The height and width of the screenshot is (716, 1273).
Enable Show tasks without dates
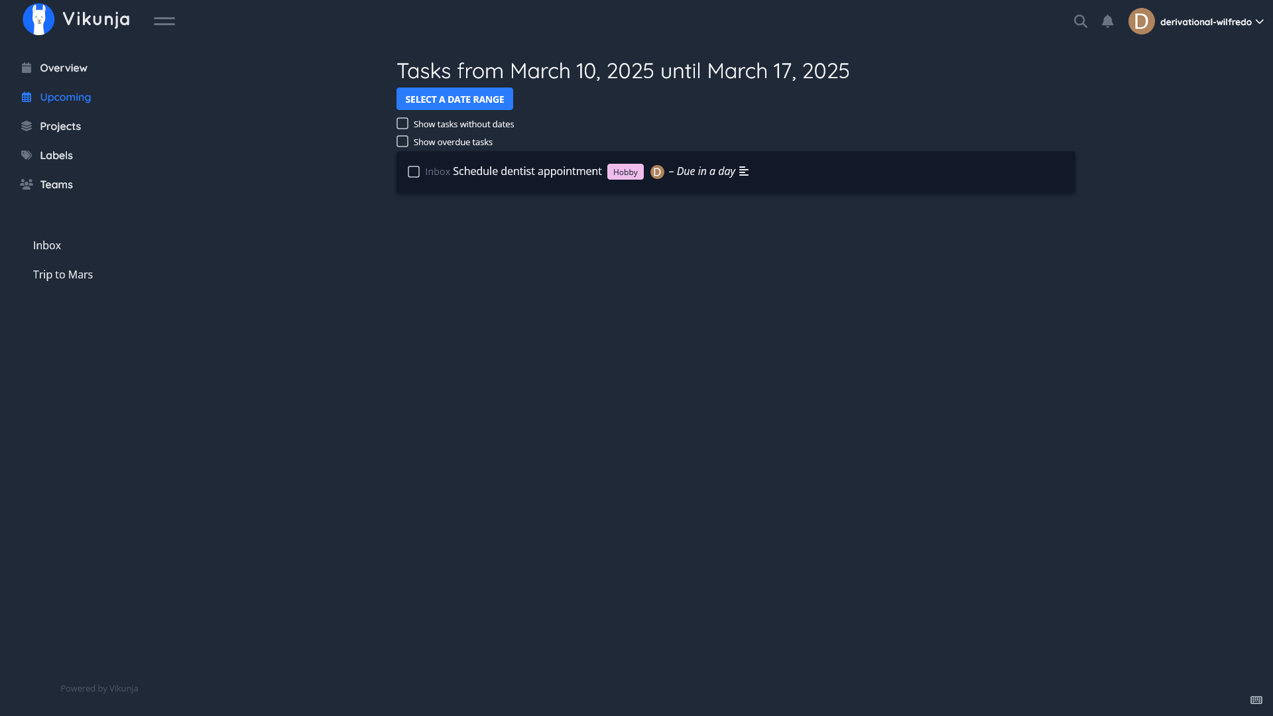click(402, 124)
